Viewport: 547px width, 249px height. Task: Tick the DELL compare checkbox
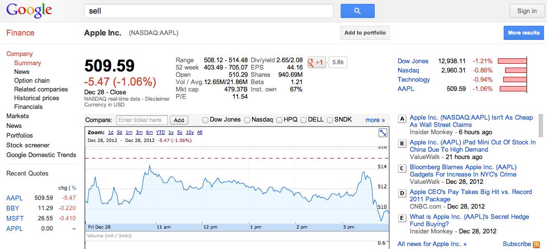(304, 120)
